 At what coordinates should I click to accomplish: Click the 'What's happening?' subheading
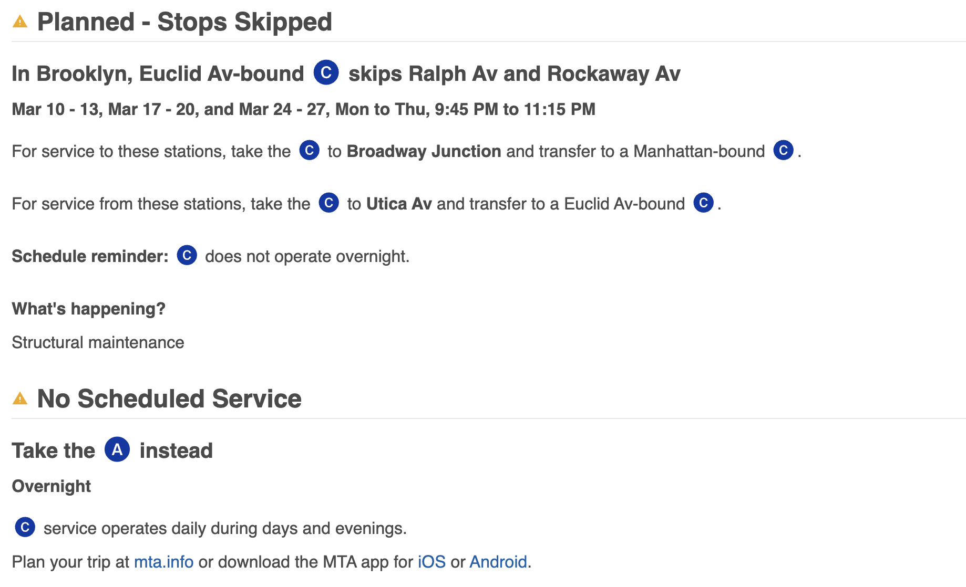(88, 309)
